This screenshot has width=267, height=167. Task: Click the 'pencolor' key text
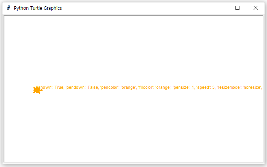tap(109, 87)
